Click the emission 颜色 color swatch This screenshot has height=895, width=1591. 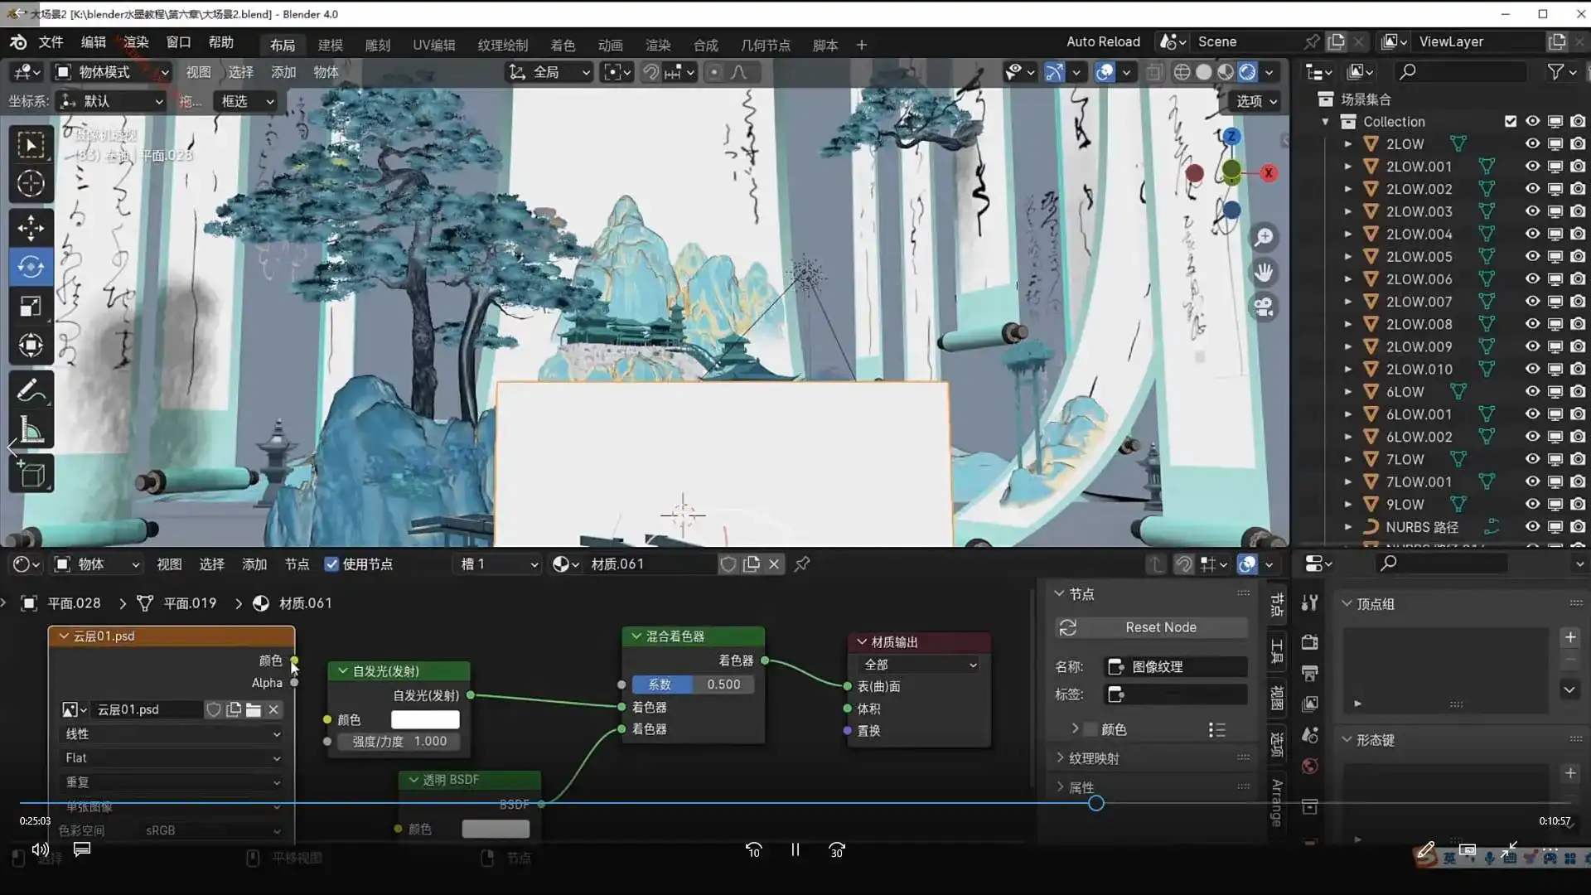coord(425,719)
